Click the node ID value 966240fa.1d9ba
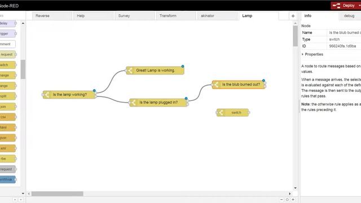The image size is (361, 203). [x=342, y=46]
